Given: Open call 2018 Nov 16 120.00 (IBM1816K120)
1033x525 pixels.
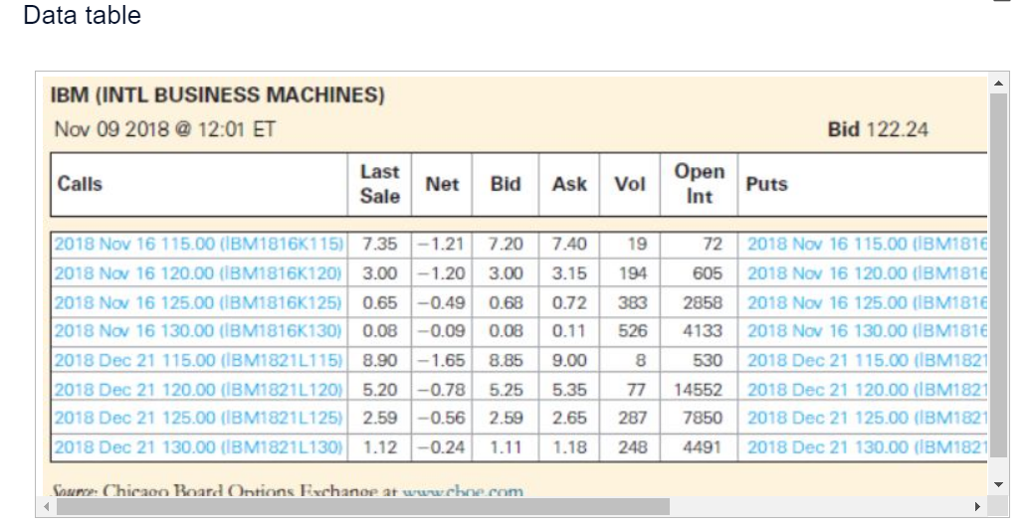Looking at the screenshot, I should click(198, 273).
